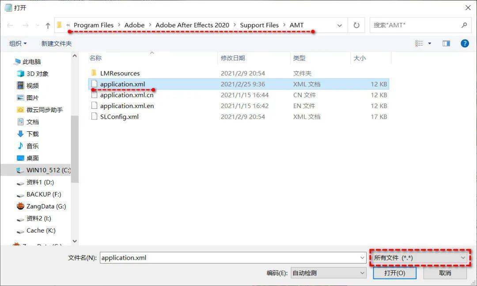
Task: Go up one folder level
Action: (x=48, y=26)
